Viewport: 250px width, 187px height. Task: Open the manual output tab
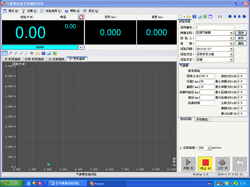(202, 119)
